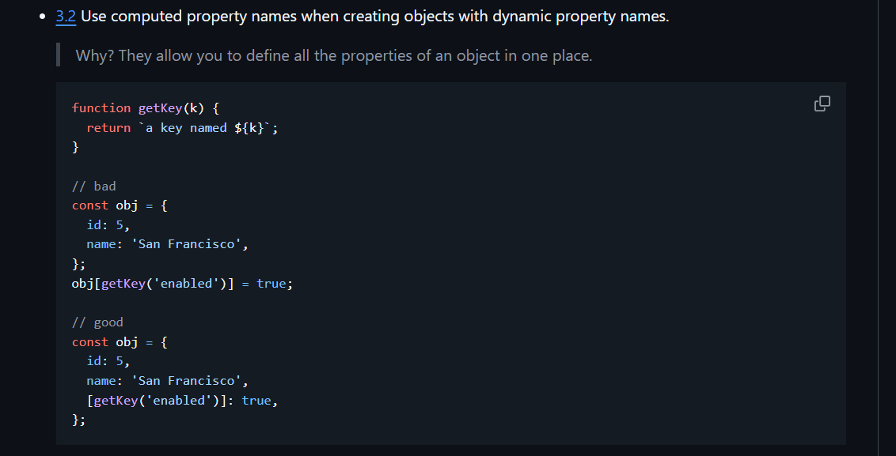This screenshot has width=896, height=456.
Task: Click the copy code icon button
Action: click(x=822, y=104)
